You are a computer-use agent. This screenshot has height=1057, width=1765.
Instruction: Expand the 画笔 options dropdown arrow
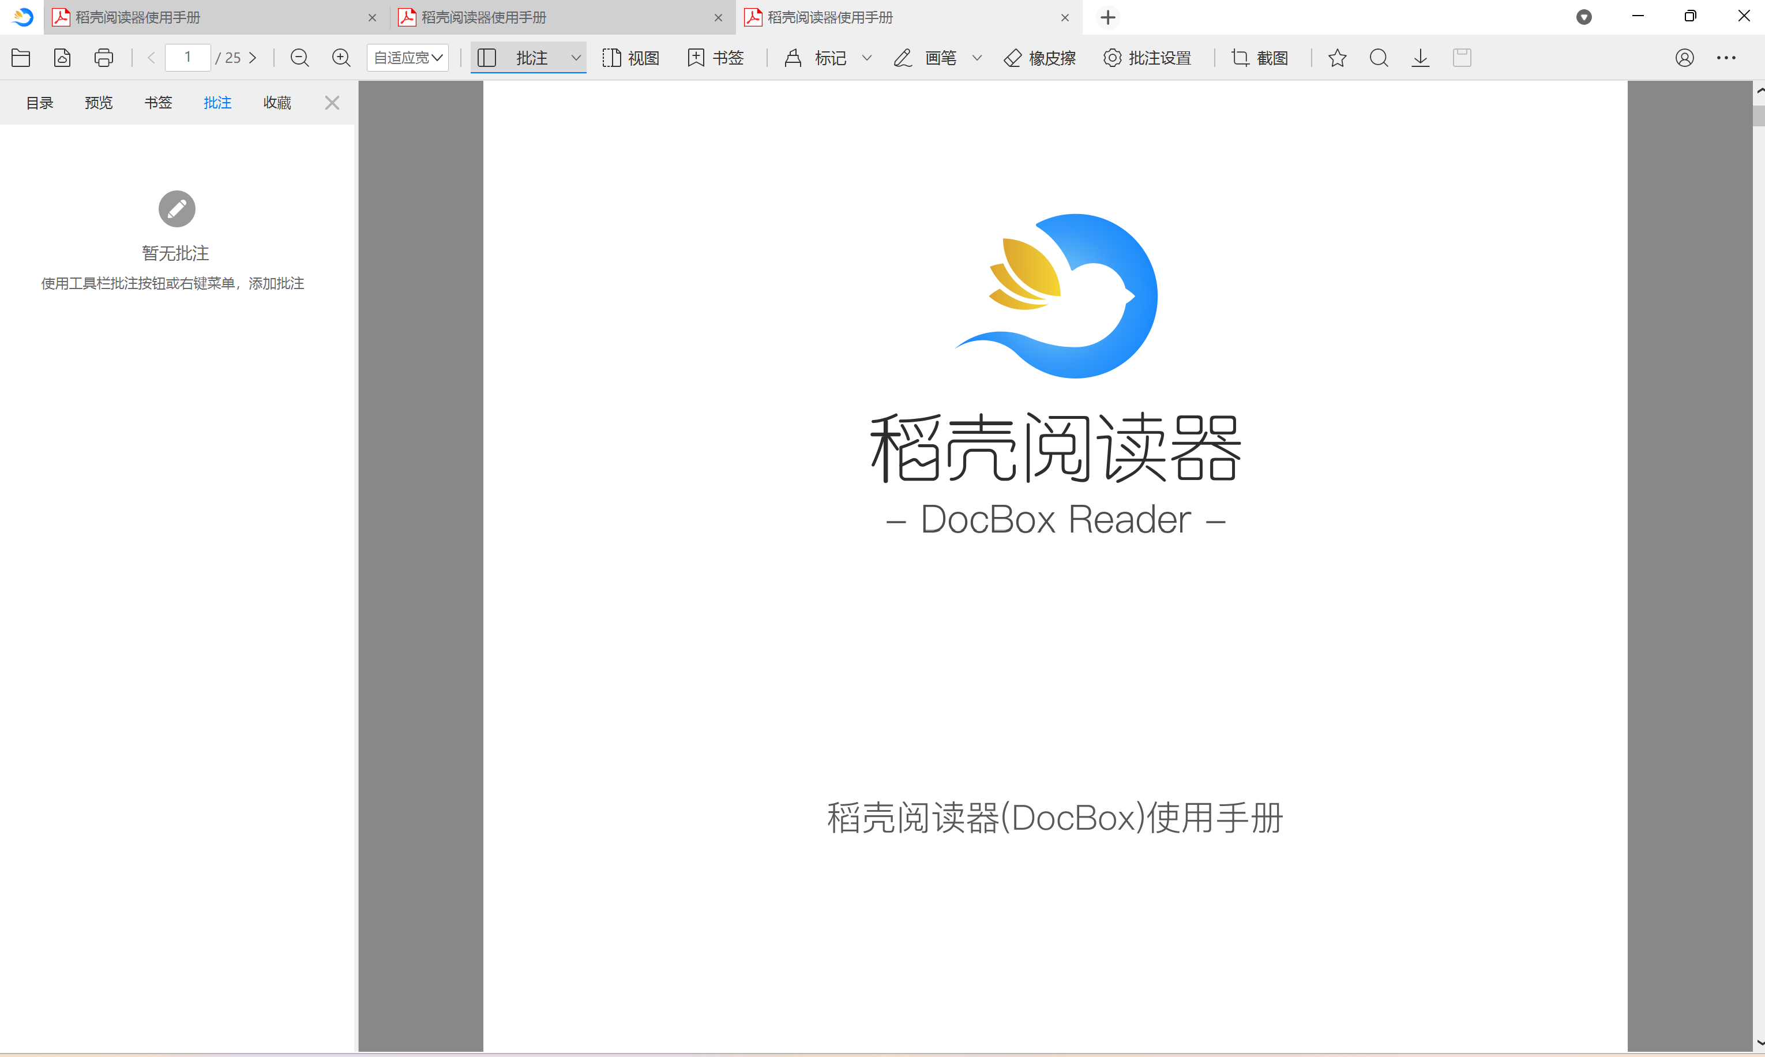[x=978, y=58]
